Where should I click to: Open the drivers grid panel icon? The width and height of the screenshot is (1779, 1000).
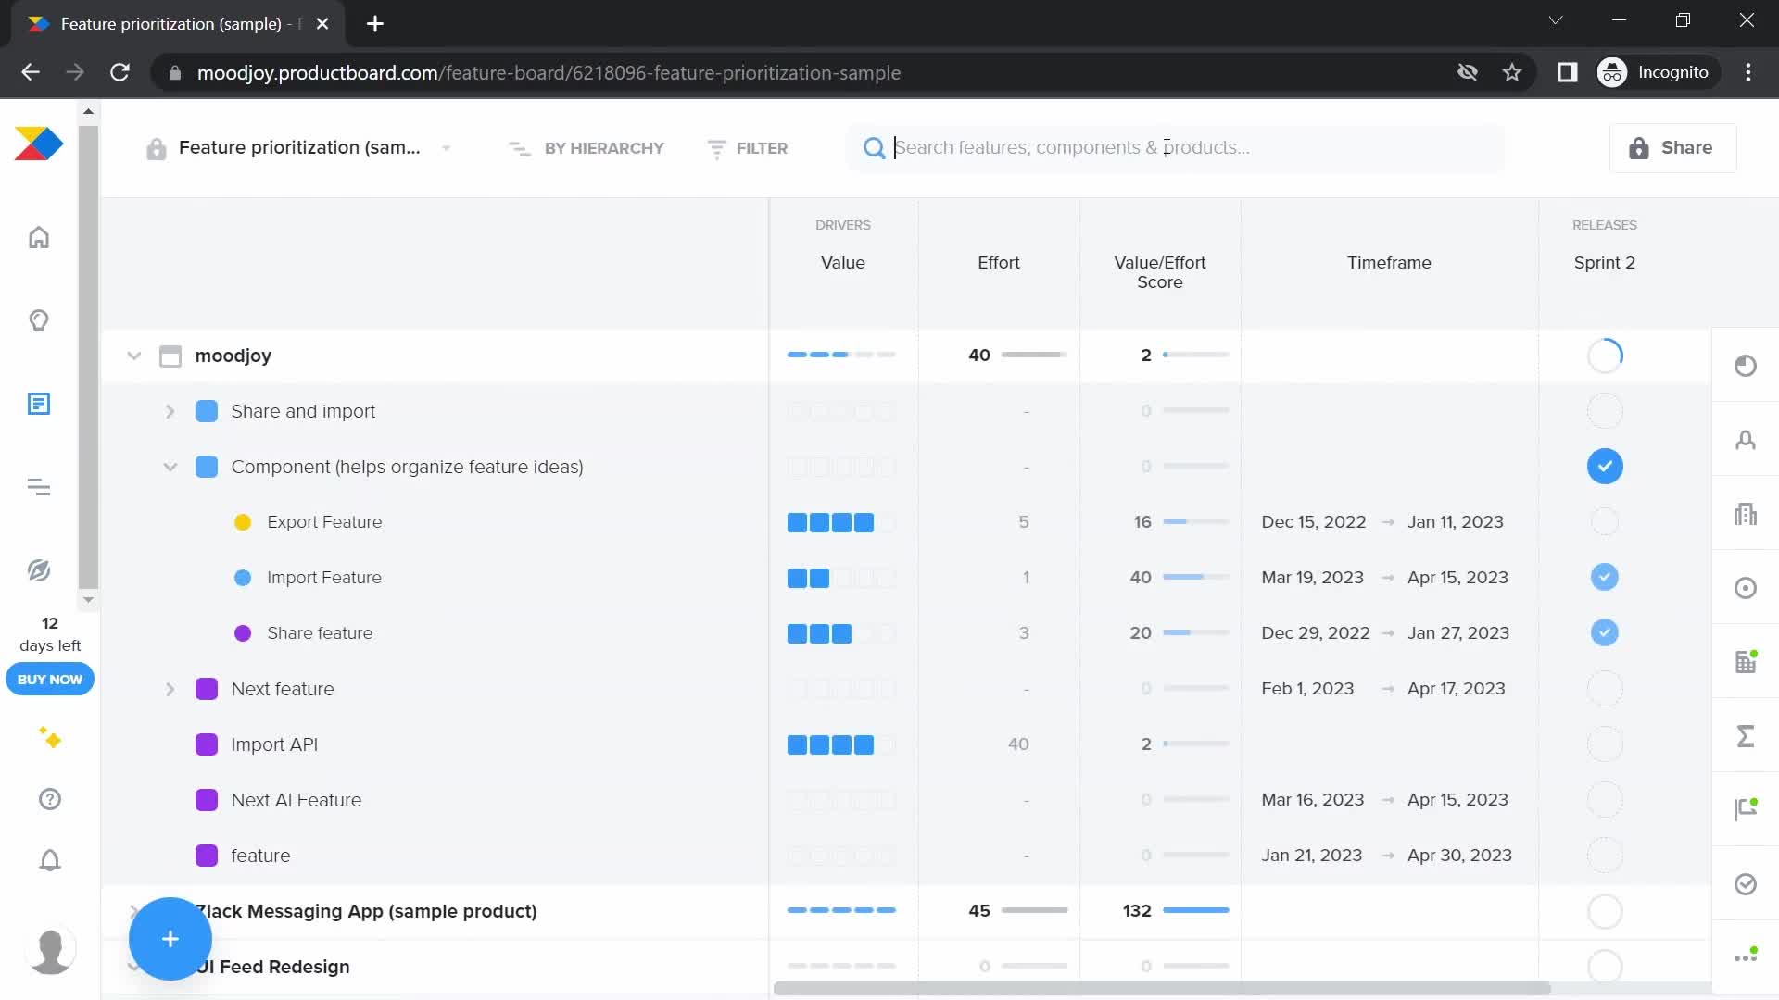[x=1746, y=662]
